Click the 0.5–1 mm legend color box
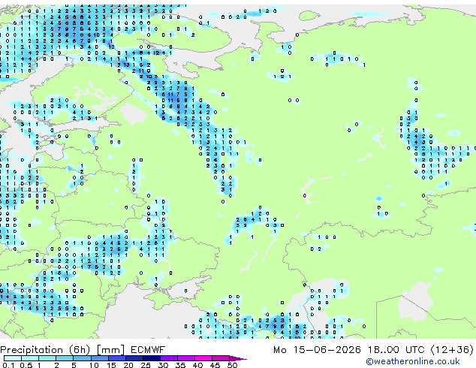 30,358
